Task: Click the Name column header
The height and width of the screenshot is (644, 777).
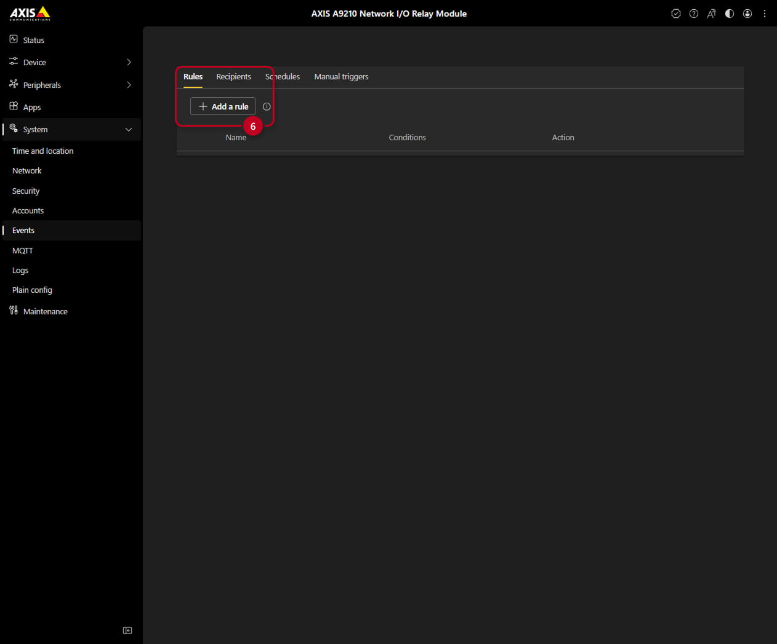Action: 236,137
